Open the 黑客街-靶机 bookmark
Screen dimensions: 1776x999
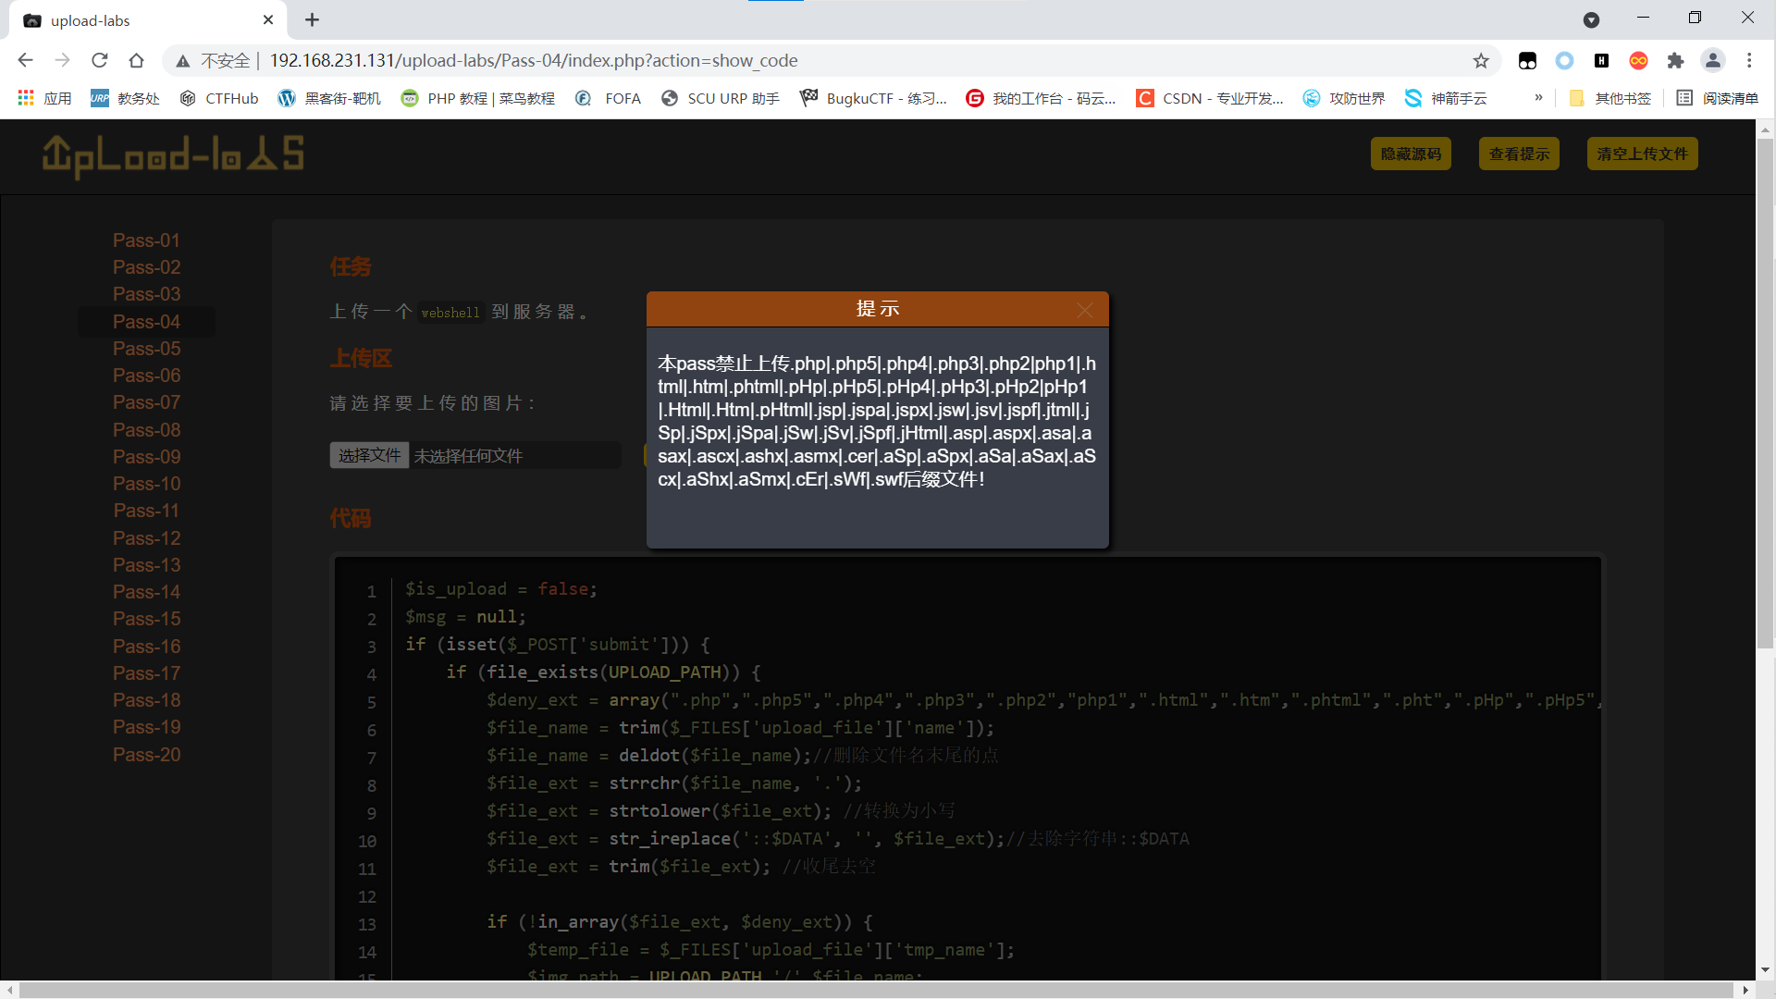pyautogui.click(x=329, y=98)
